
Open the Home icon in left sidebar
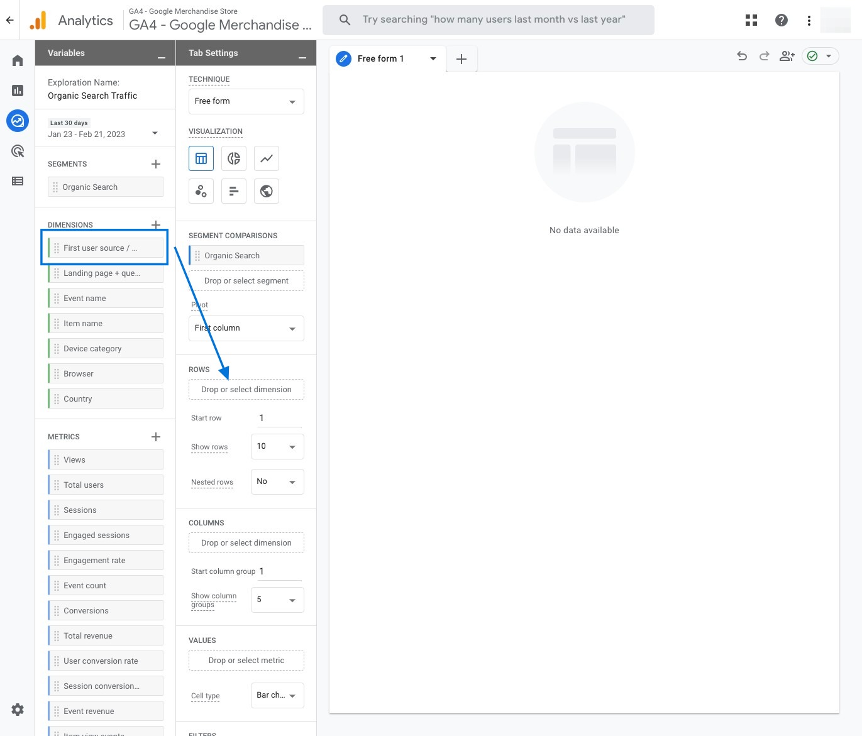pyautogui.click(x=18, y=60)
